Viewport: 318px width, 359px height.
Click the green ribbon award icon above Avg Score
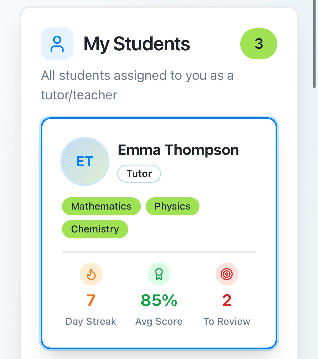(x=159, y=274)
